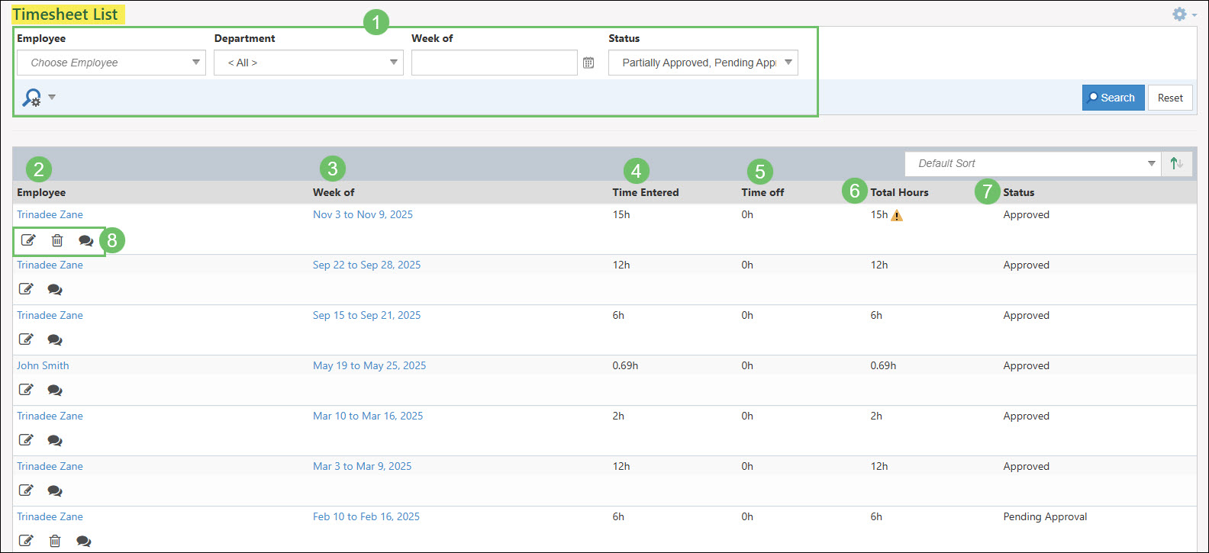1209x553 pixels.
Task: Click the Time off column header
Action: [x=762, y=192]
